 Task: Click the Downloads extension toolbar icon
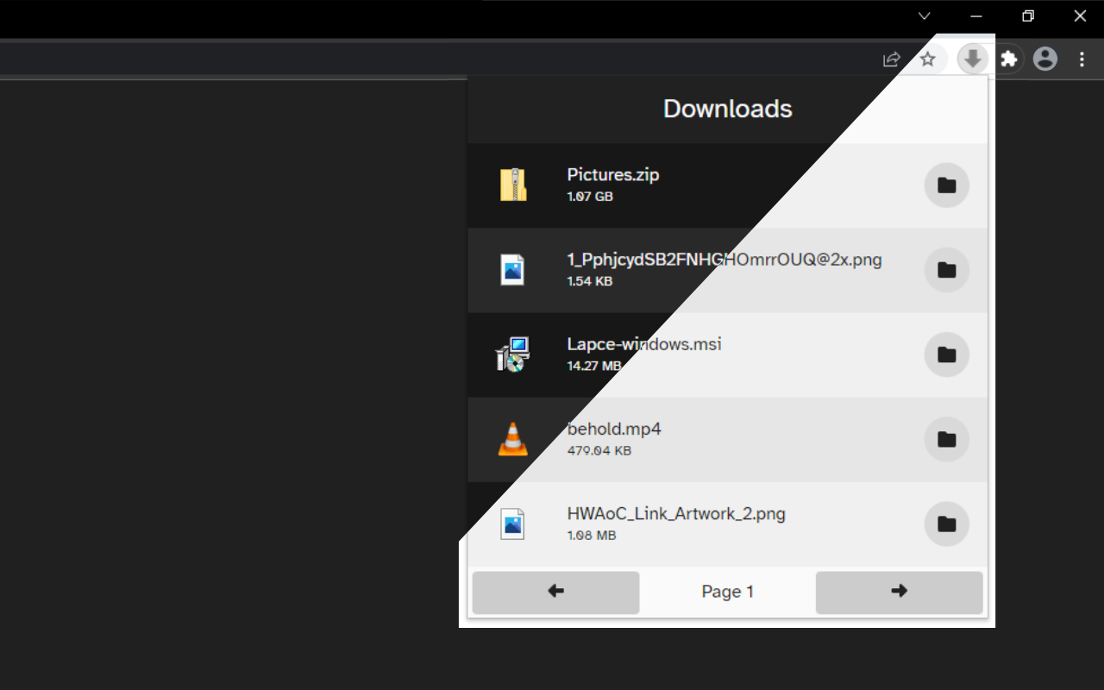973,59
